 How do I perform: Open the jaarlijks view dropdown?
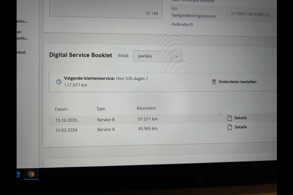[158, 56]
